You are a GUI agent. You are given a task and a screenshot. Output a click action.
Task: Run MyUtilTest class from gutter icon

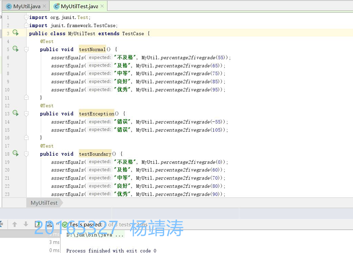coord(15,33)
